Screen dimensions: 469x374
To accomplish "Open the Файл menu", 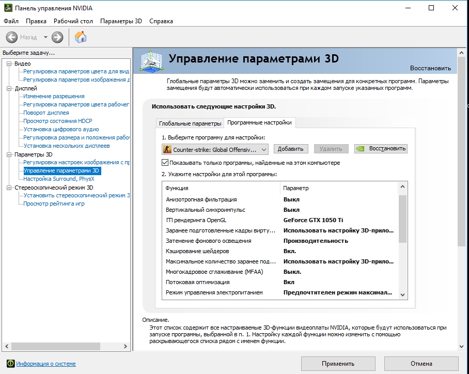I will point(11,21).
